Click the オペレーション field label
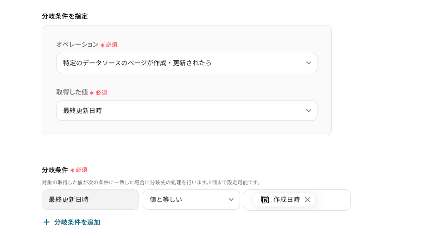431x238 pixels. (x=77, y=44)
